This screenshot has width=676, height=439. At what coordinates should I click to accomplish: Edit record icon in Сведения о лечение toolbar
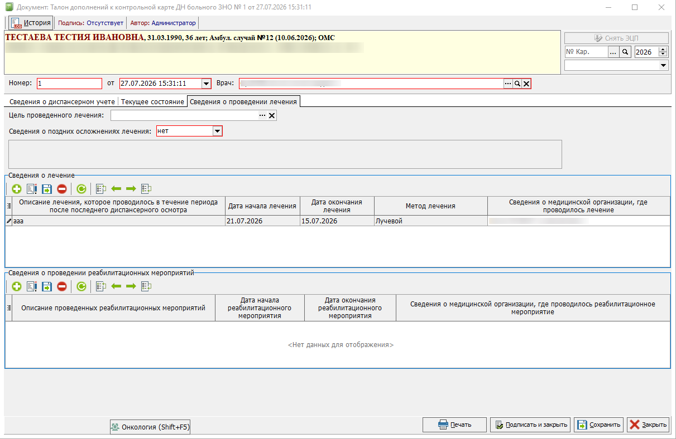(32, 189)
